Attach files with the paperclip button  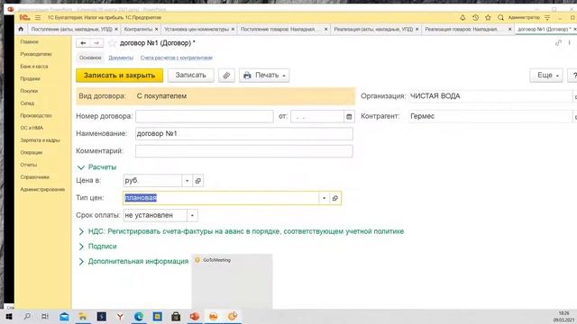click(x=226, y=76)
